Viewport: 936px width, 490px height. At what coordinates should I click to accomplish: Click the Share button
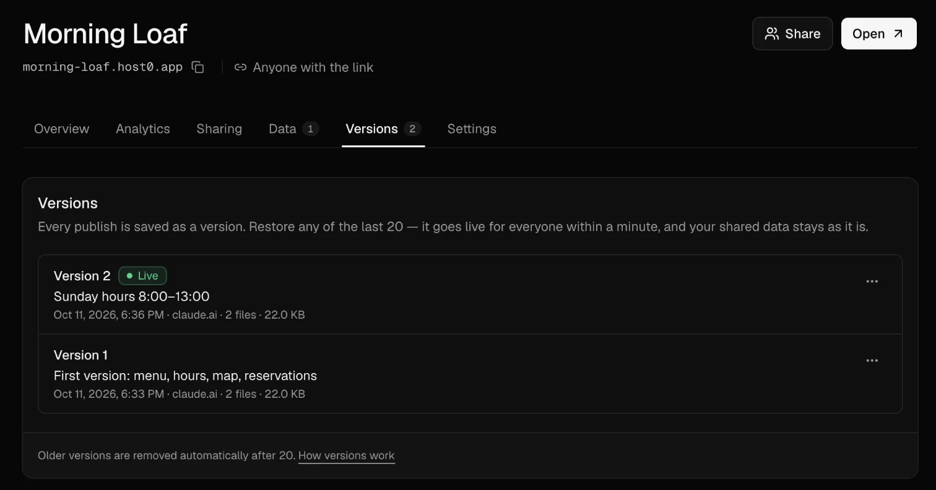(x=792, y=33)
